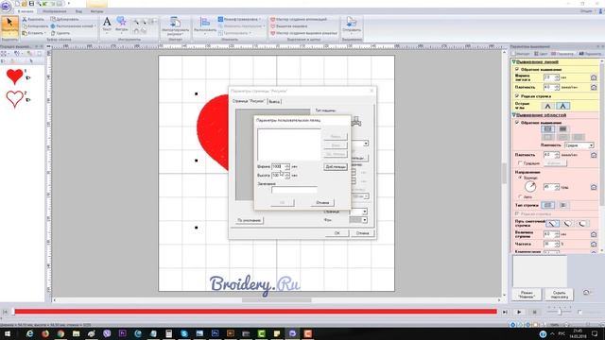Click the Paste icon in ribbon
This screenshot has width=605, height=340.
click(x=25, y=33)
